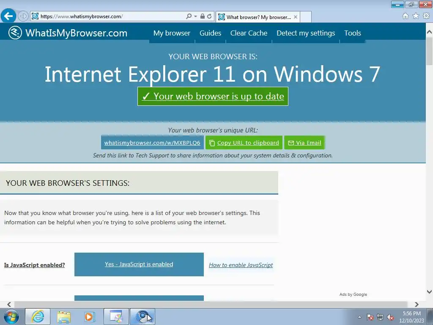Open Windows Explorer folder on taskbar
The height and width of the screenshot is (325, 433).
pyautogui.click(x=64, y=317)
